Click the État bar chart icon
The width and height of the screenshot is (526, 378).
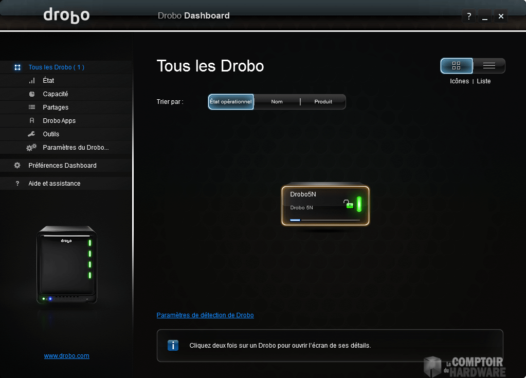[x=32, y=81]
